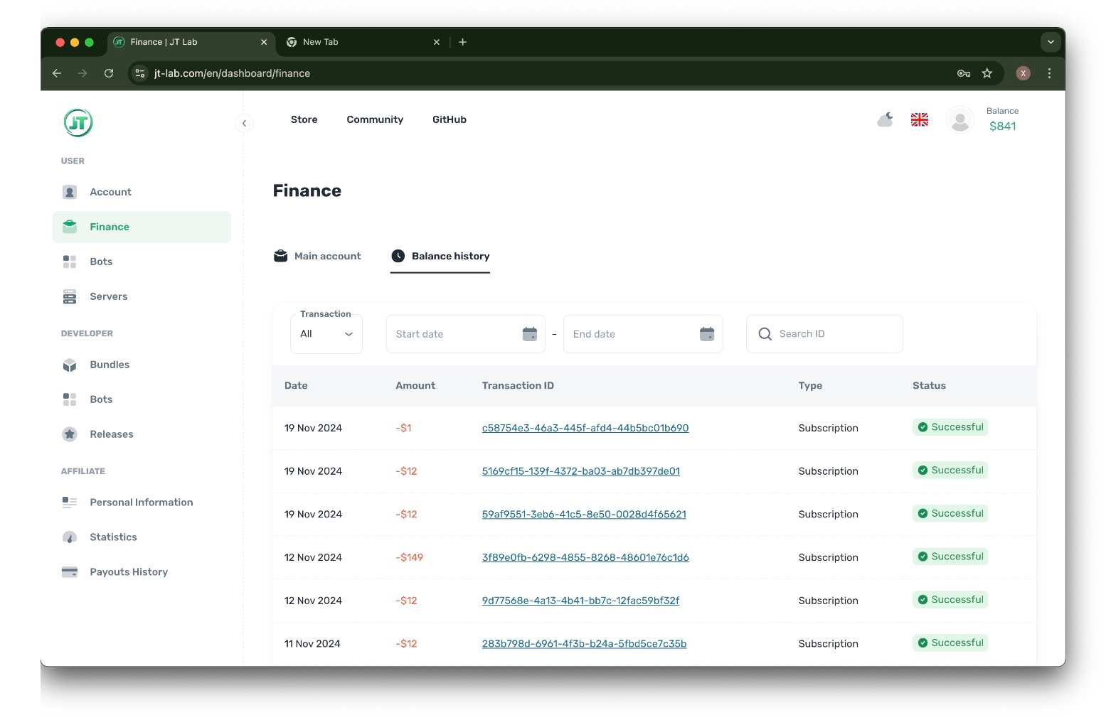Click the address bar URL
Viewport: 1106px width, 720px height.
point(232,73)
